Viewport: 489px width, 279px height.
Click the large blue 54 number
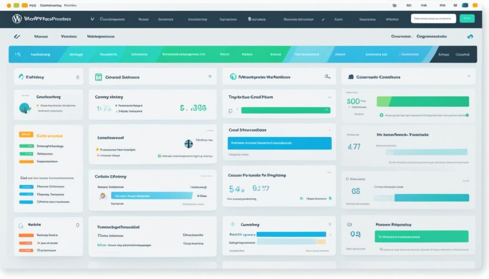pyautogui.click(x=236, y=189)
